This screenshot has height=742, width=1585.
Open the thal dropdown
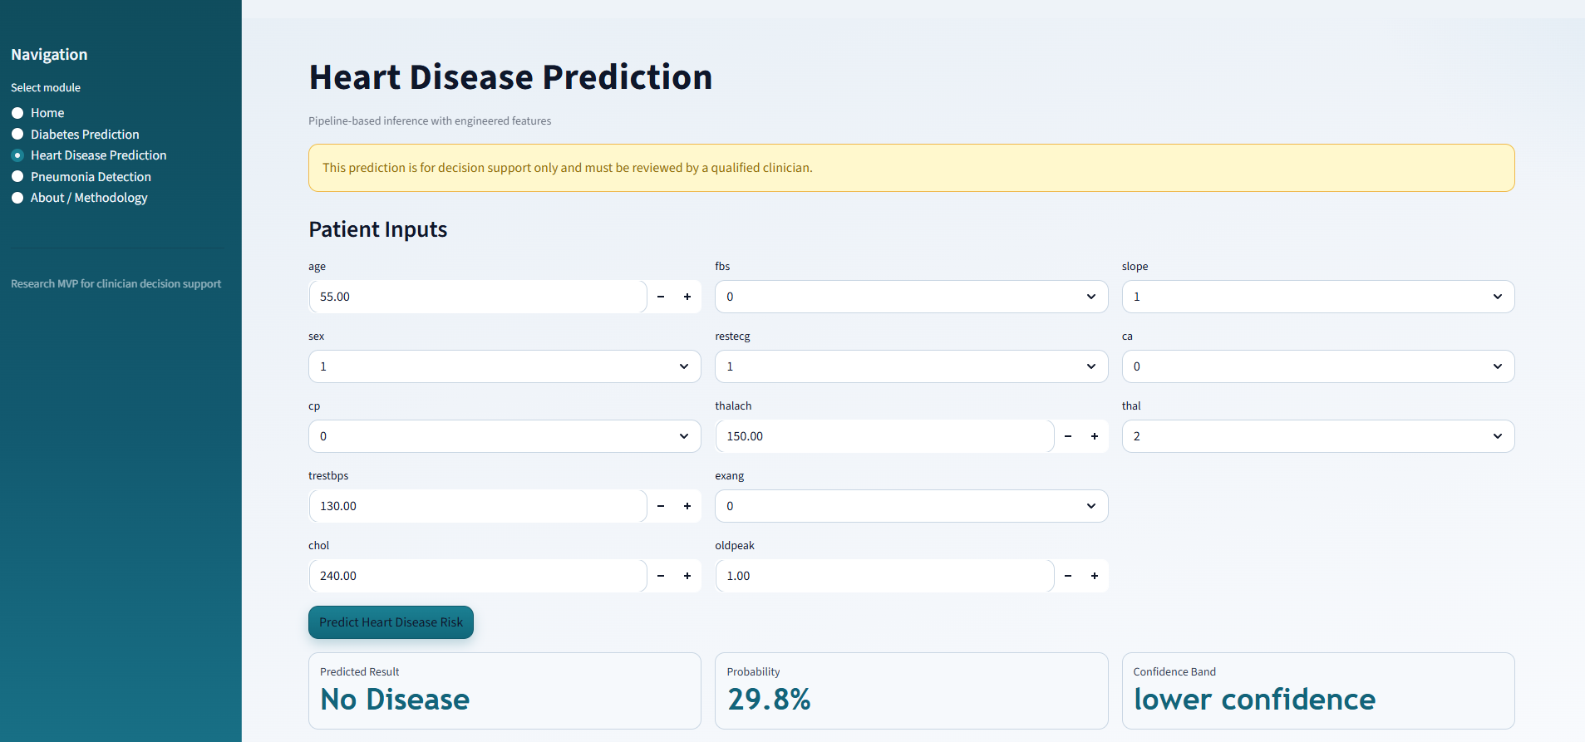pos(1317,436)
